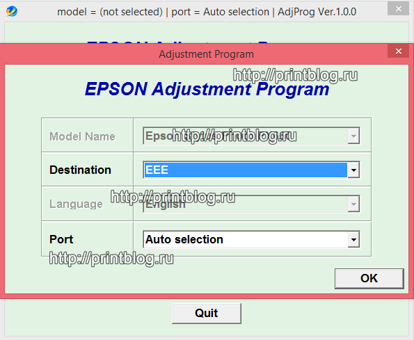Close the AdjProg main window

point(399,9)
